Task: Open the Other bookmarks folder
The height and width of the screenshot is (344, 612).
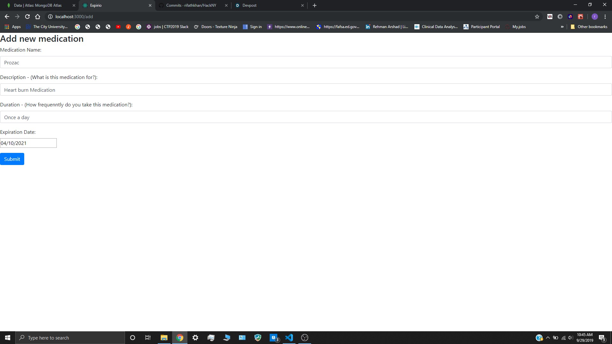Action: [589, 27]
